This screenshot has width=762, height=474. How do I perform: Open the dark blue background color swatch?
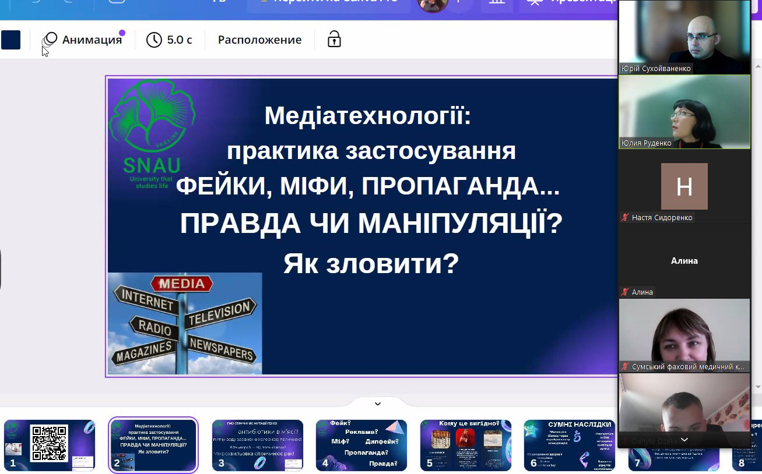10,40
